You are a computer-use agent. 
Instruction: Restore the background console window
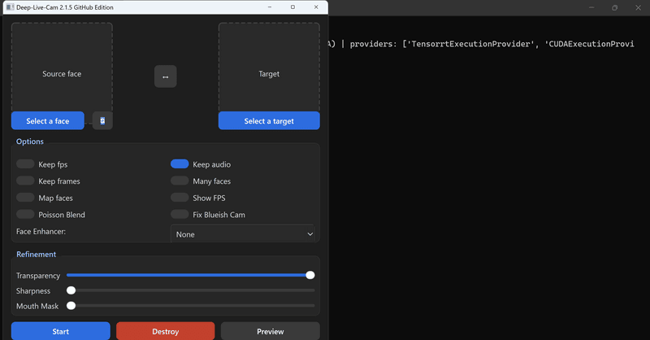[x=615, y=7]
